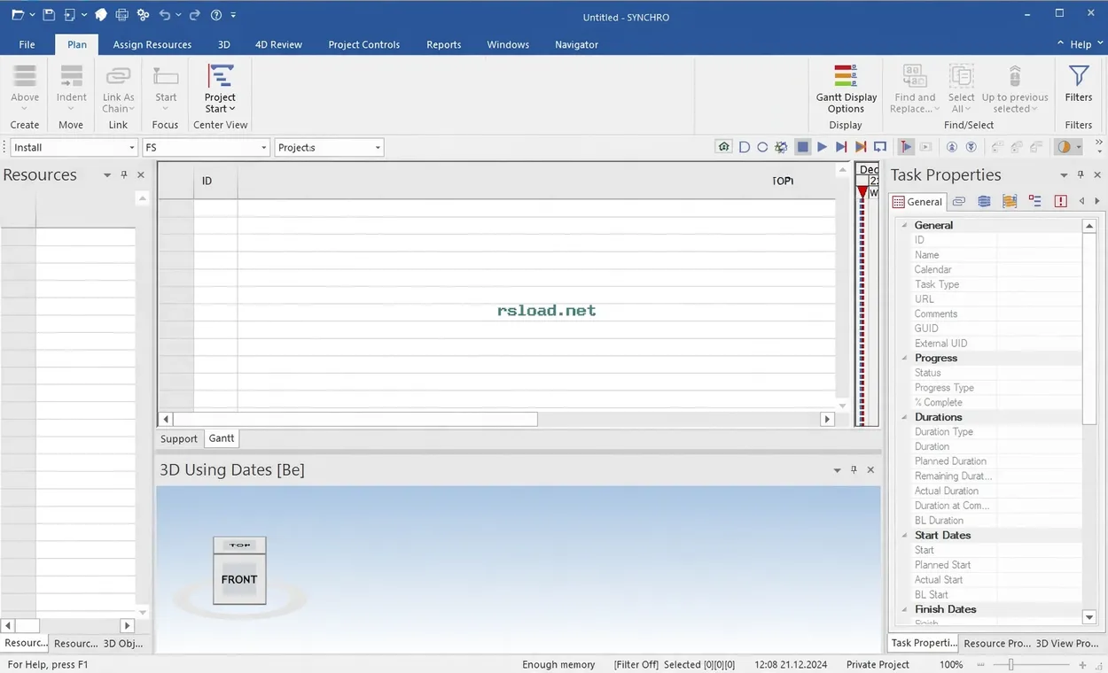Click the blue database stack icon in Task Properties
Screen dimensions: 1108x673
[984, 202]
